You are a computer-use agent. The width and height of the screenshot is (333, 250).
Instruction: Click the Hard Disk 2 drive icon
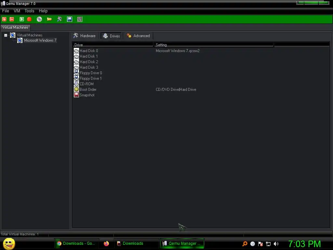(76, 62)
